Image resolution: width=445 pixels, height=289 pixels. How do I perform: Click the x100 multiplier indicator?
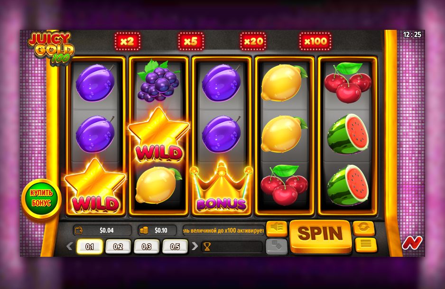[x=315, y=42]
